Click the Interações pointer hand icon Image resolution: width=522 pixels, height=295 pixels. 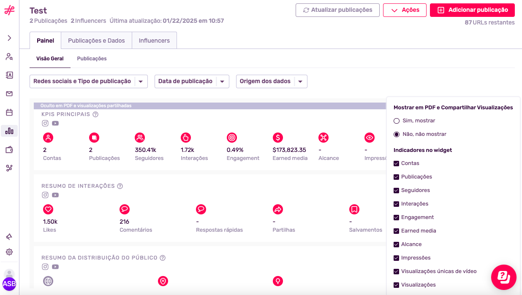[186, 138]
